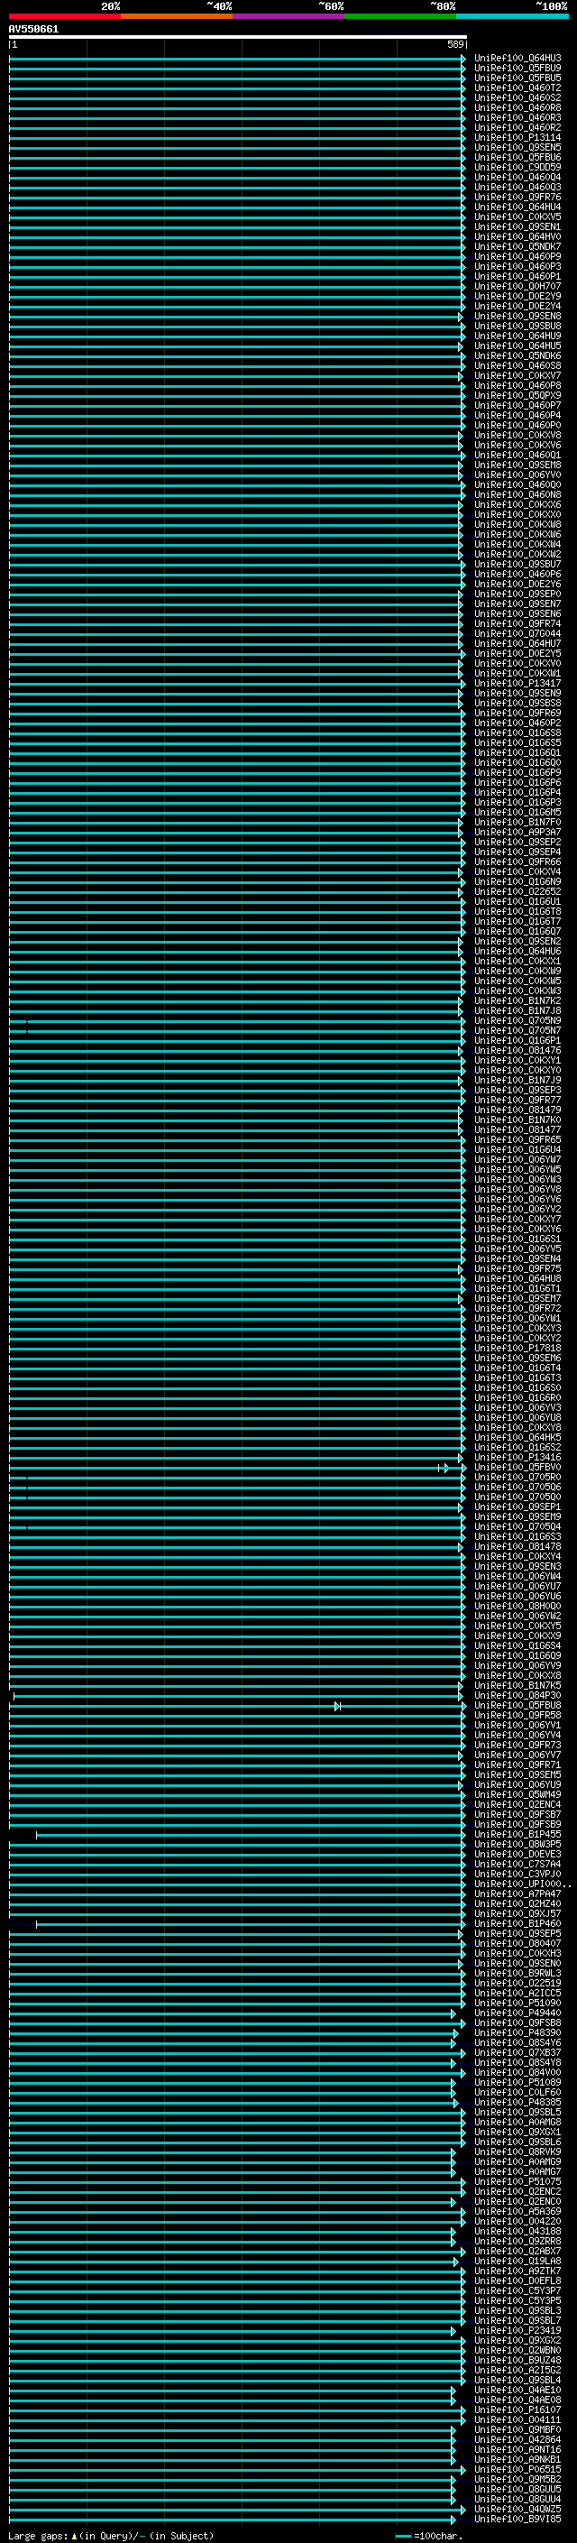Viewport: 577px width, 2543px height.
Task: Click the cyan ~100% identity legend band
Action: (x=512, y=16)
